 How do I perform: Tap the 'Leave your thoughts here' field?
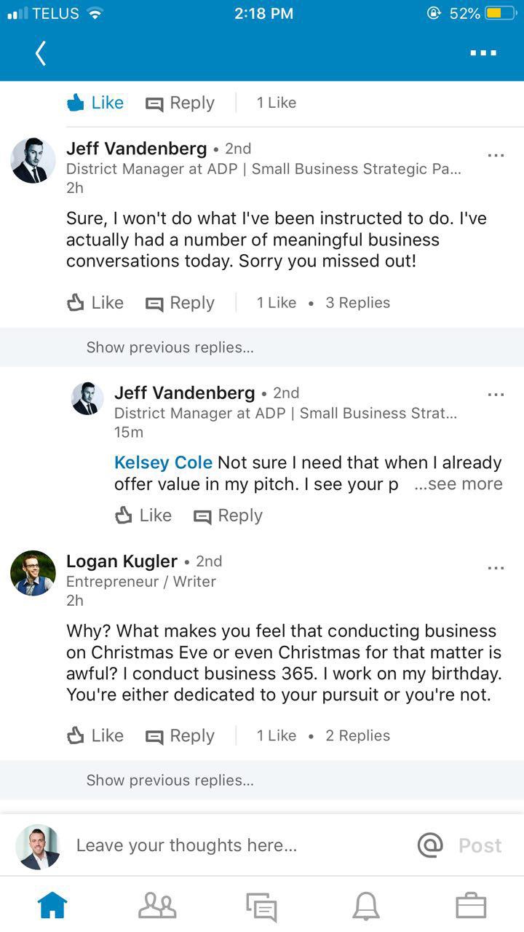tap(218, 845)
